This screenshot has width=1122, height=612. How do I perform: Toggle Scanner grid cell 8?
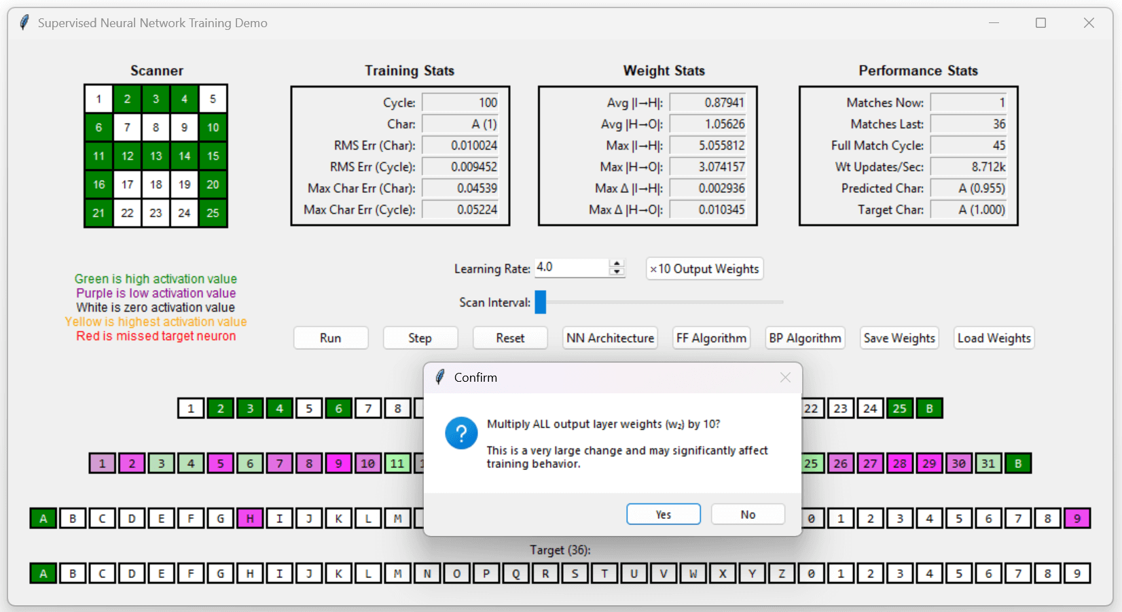[x=156, y=128]
